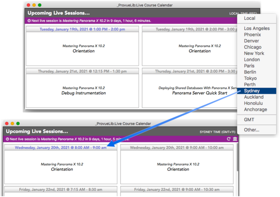The image size is (280, 197).
Task: Select Berlin time zone
Action: (x=257, y=72)
